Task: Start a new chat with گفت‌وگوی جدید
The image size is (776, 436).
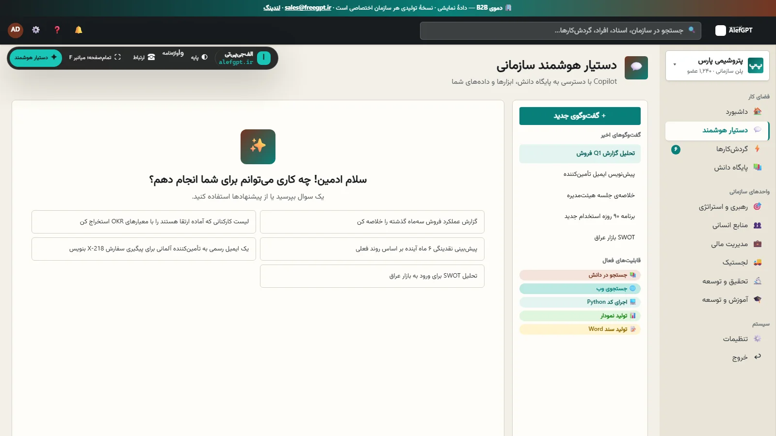Action: tap(580, 116)
